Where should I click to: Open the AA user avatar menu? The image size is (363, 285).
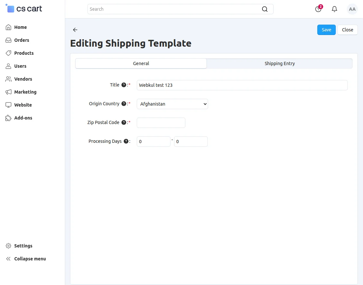[352, 9]
